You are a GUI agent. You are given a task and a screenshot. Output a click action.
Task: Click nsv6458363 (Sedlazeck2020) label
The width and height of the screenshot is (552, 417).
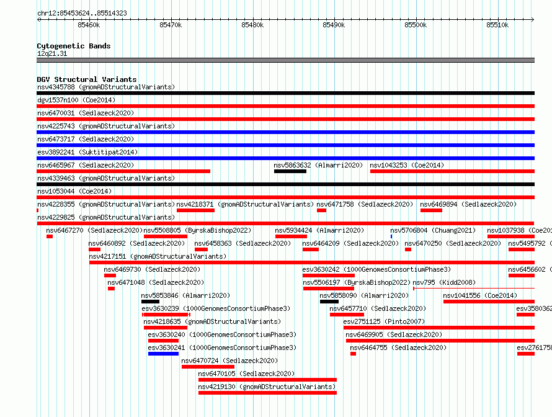[x=243, y=243]
